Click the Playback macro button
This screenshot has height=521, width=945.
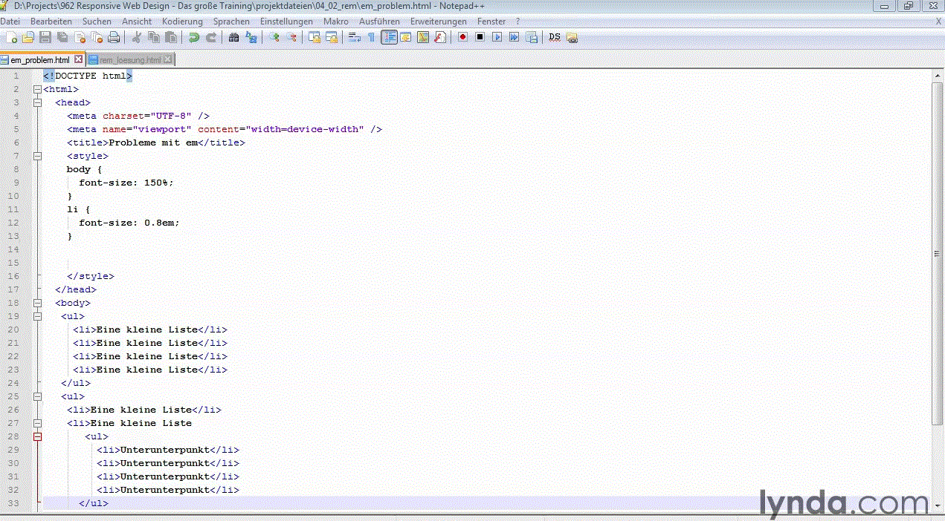pyautogui.click(x=497, y=37)
